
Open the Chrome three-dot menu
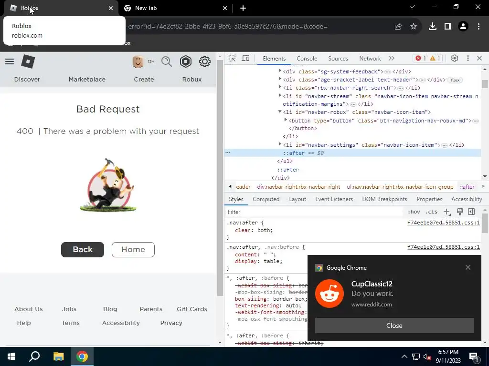(x=478, y=27)
